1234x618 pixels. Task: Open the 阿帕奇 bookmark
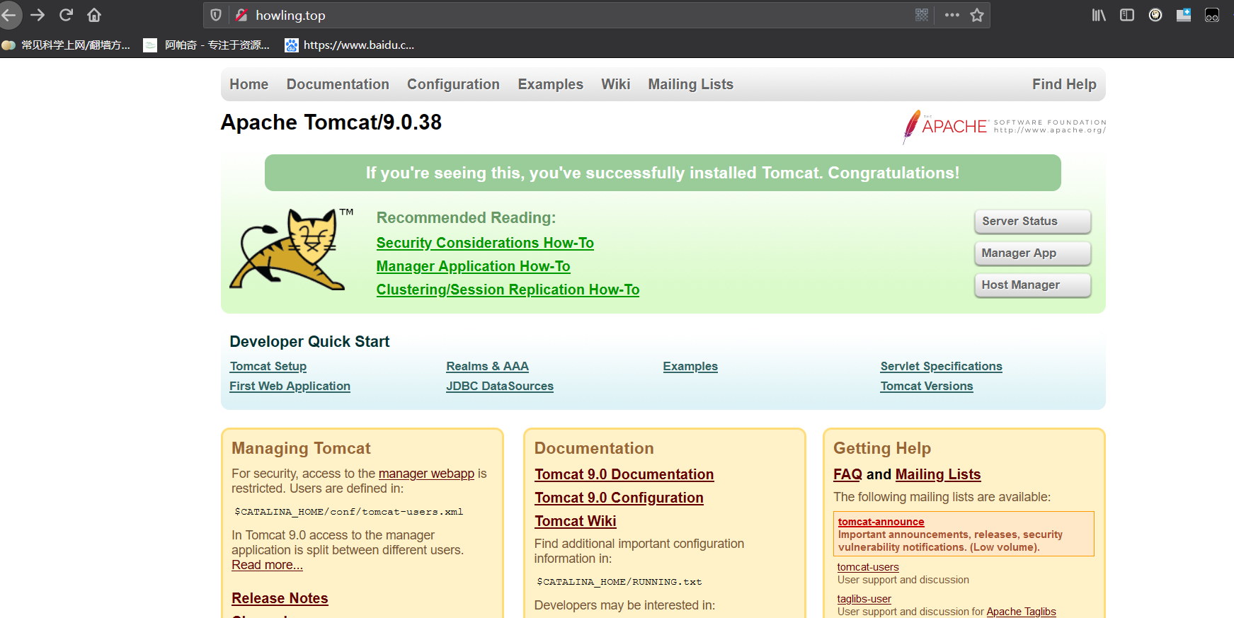pyautogui.click(x=207, y=45)
